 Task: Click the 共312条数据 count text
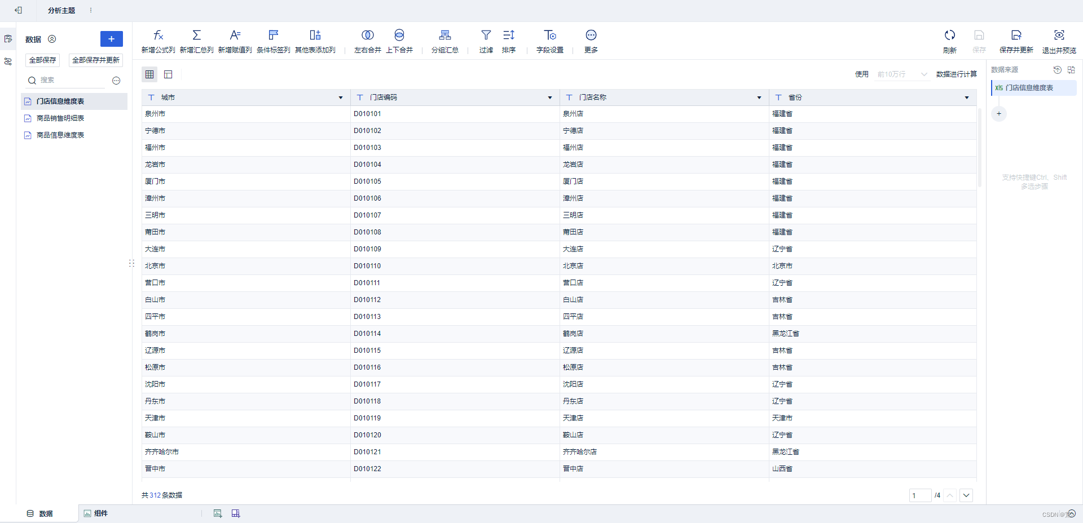[162, 495]
